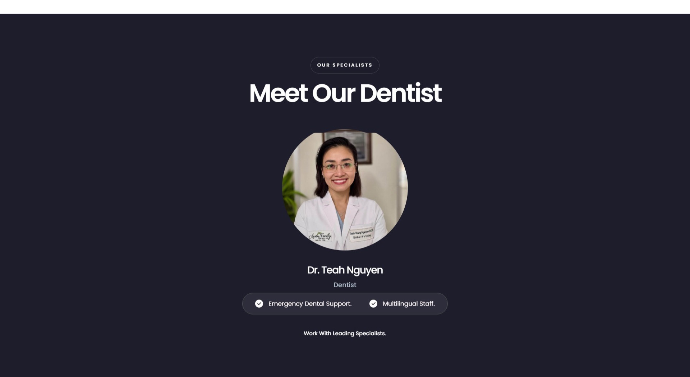The height and width of the screenshot is (377, 690).
Task: Click the checkmark icon beside Emergency Dental Support
Action: click(259, 304)
